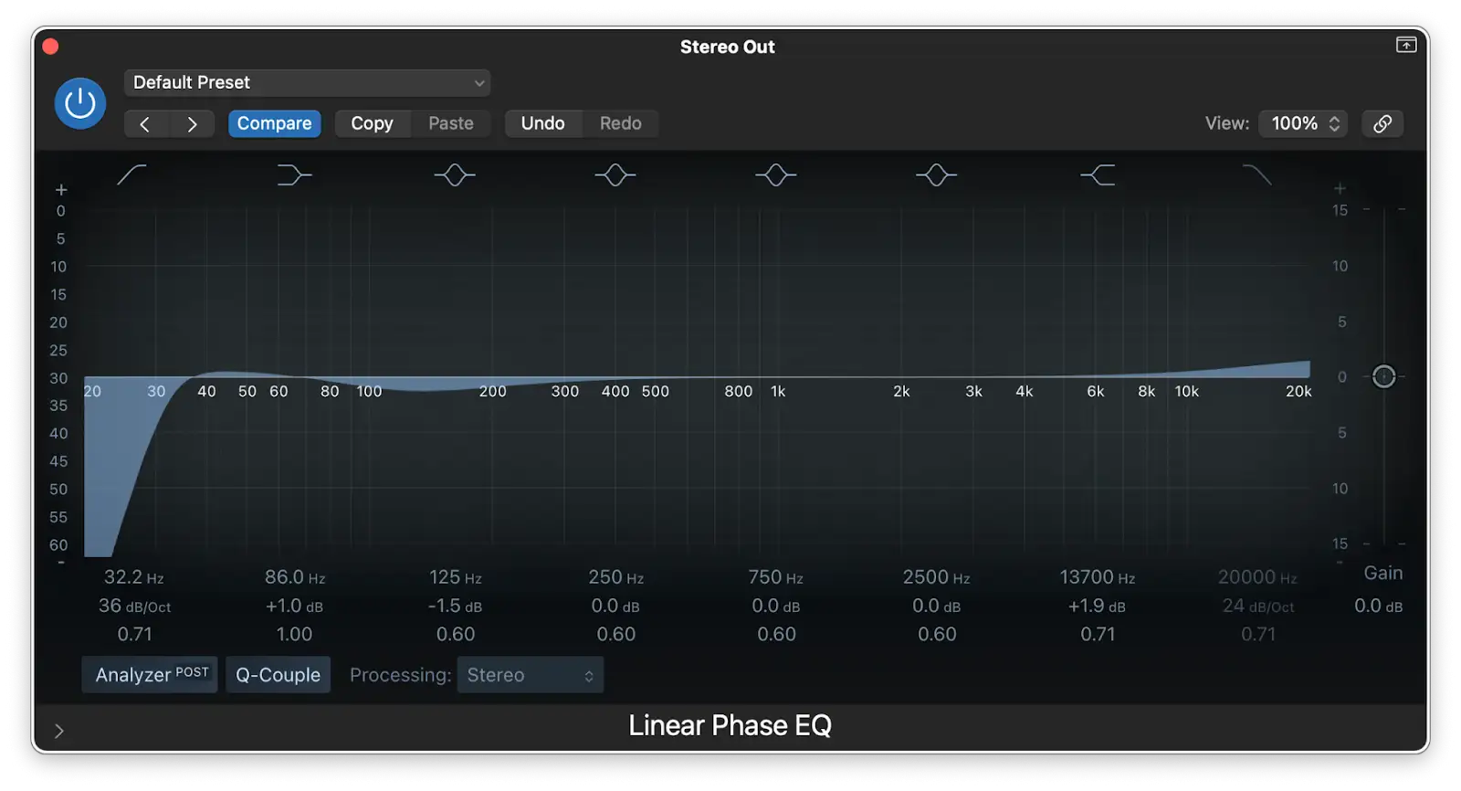Toggle the Q-Couple button
This screenshot has width=1461, height=791.
(278, 675)
